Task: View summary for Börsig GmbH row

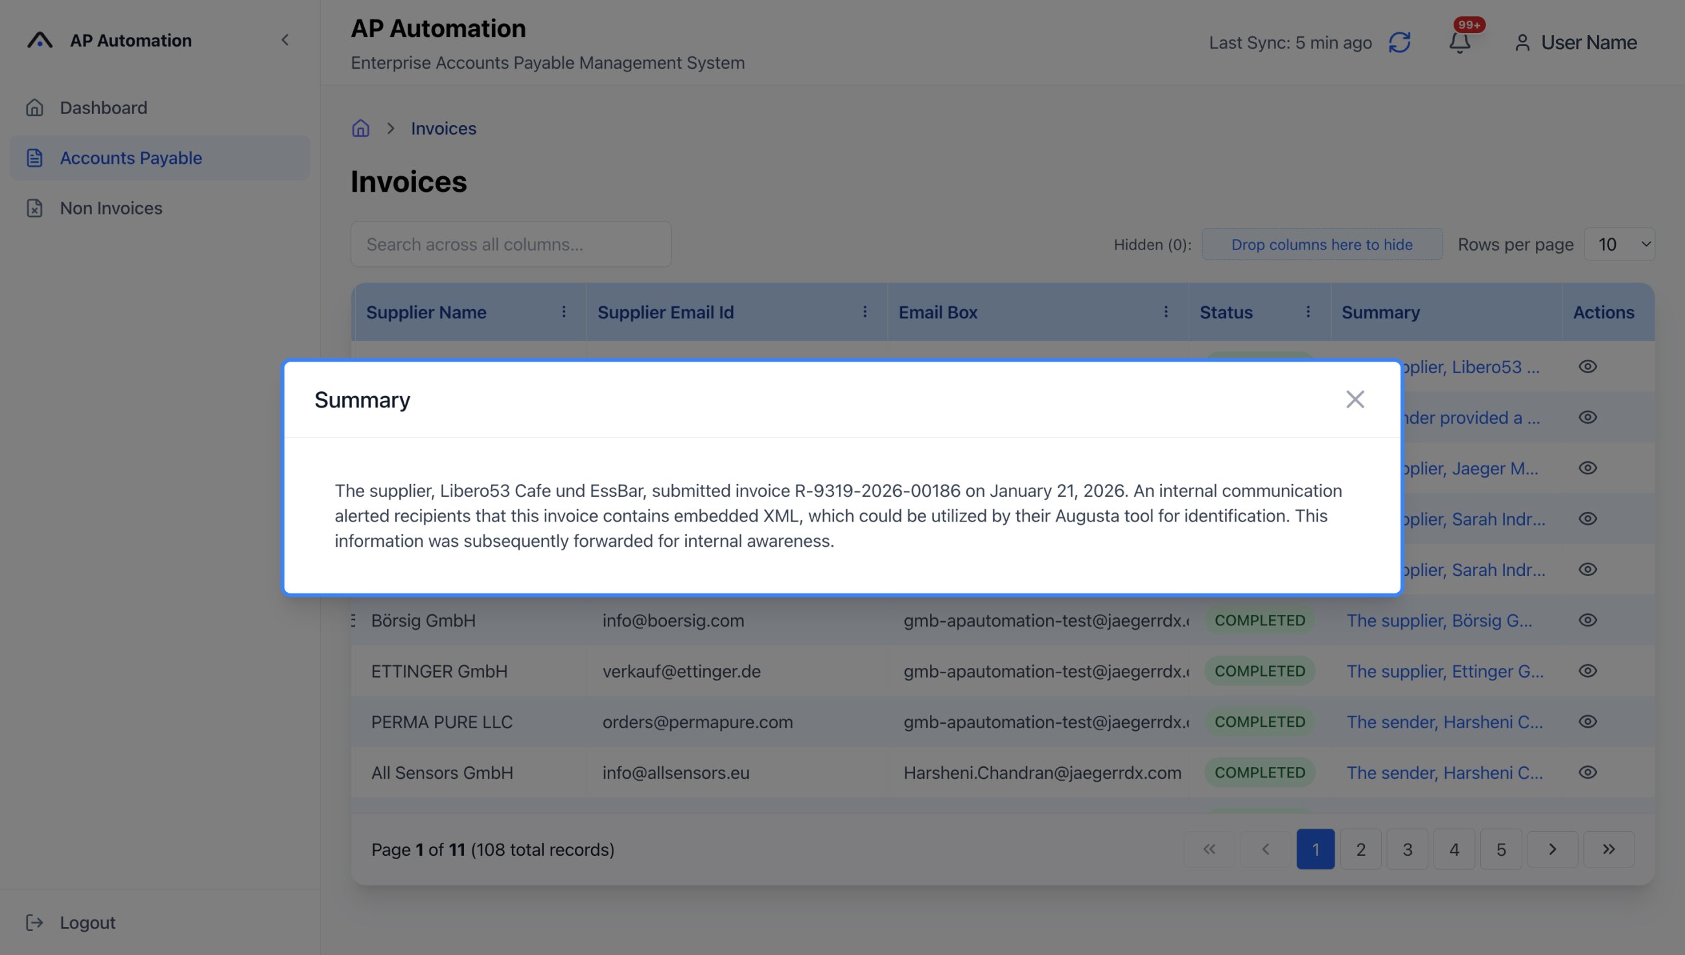Action: click(1588, 620)
